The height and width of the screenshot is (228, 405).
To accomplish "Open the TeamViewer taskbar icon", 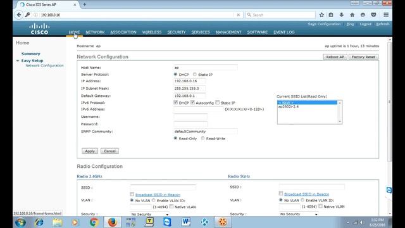I will (x=167, y=222).
